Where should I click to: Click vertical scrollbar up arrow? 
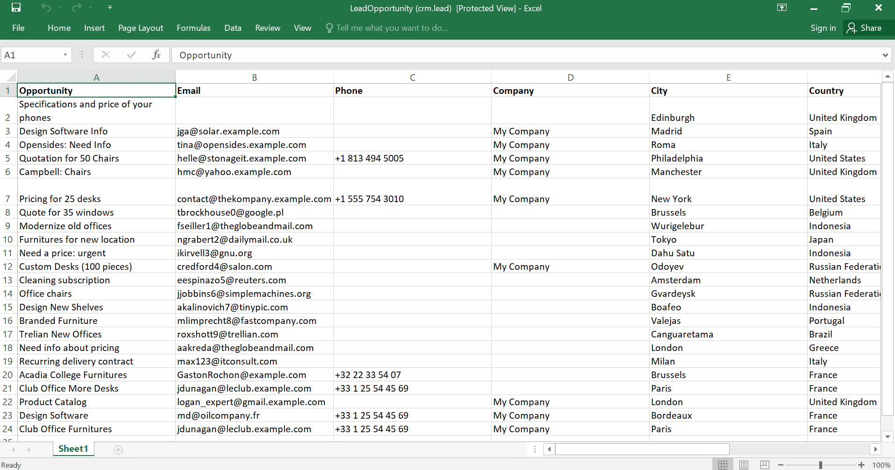point(888,76)
